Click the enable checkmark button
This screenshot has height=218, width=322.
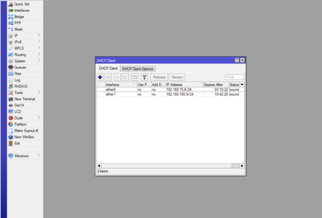(x=117, y=77)
